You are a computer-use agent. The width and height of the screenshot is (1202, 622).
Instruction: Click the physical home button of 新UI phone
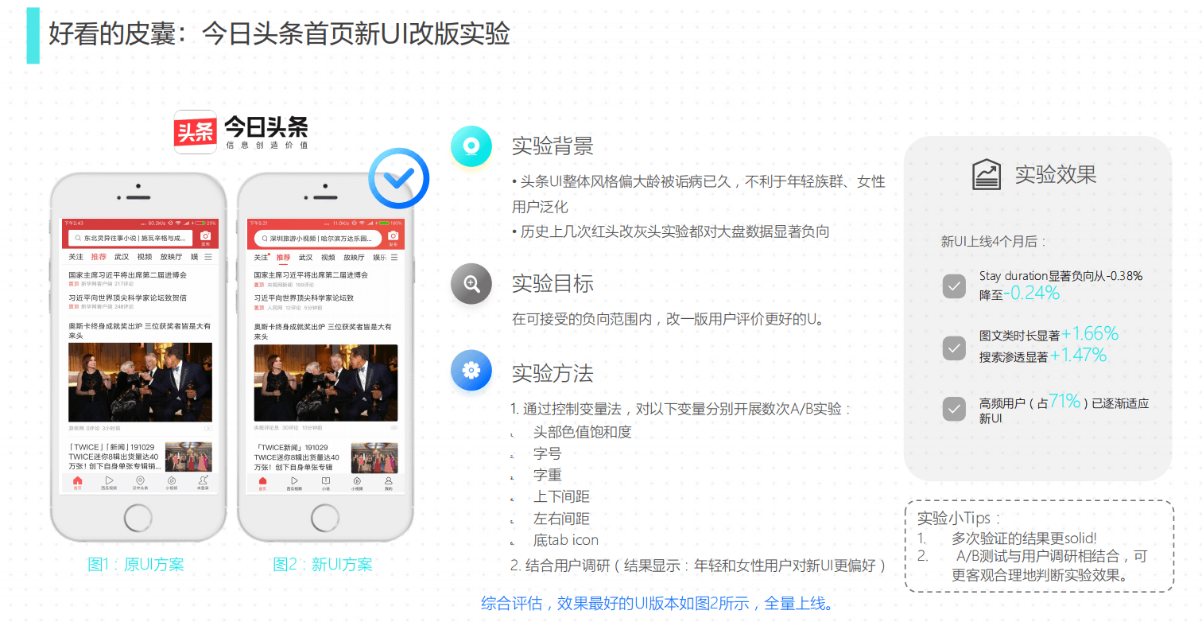326,518
